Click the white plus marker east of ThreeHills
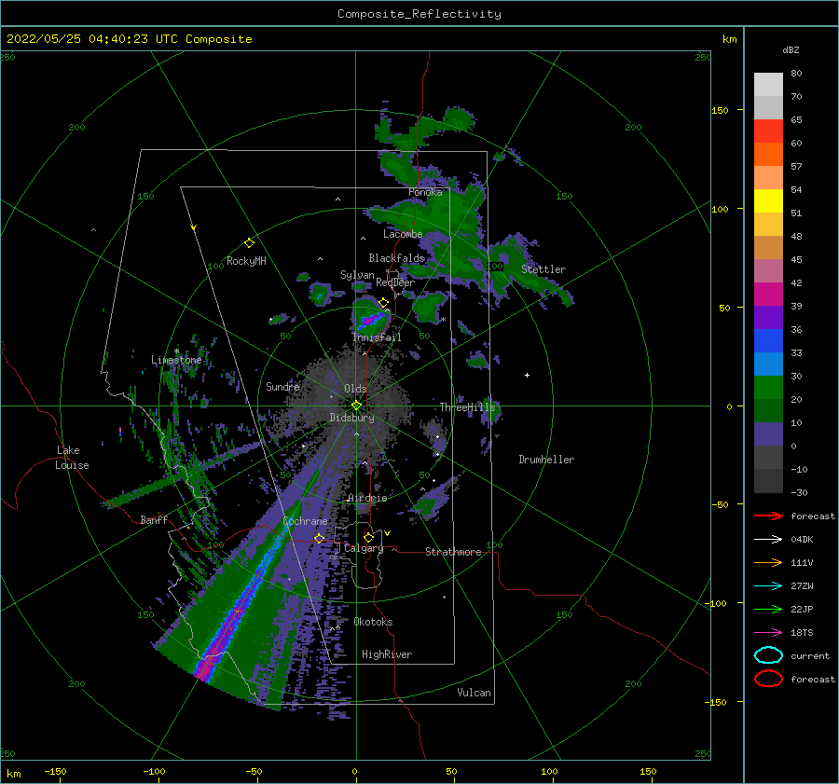The image size is (839, 784). click(x=527, y=375)
